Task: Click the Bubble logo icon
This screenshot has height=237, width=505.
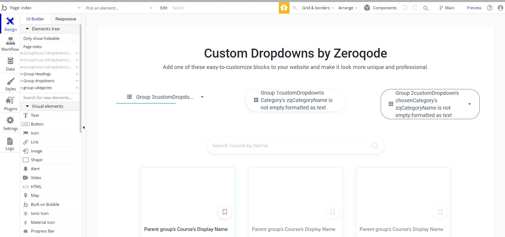Action: pyautogui.click(x=4, y=8)
